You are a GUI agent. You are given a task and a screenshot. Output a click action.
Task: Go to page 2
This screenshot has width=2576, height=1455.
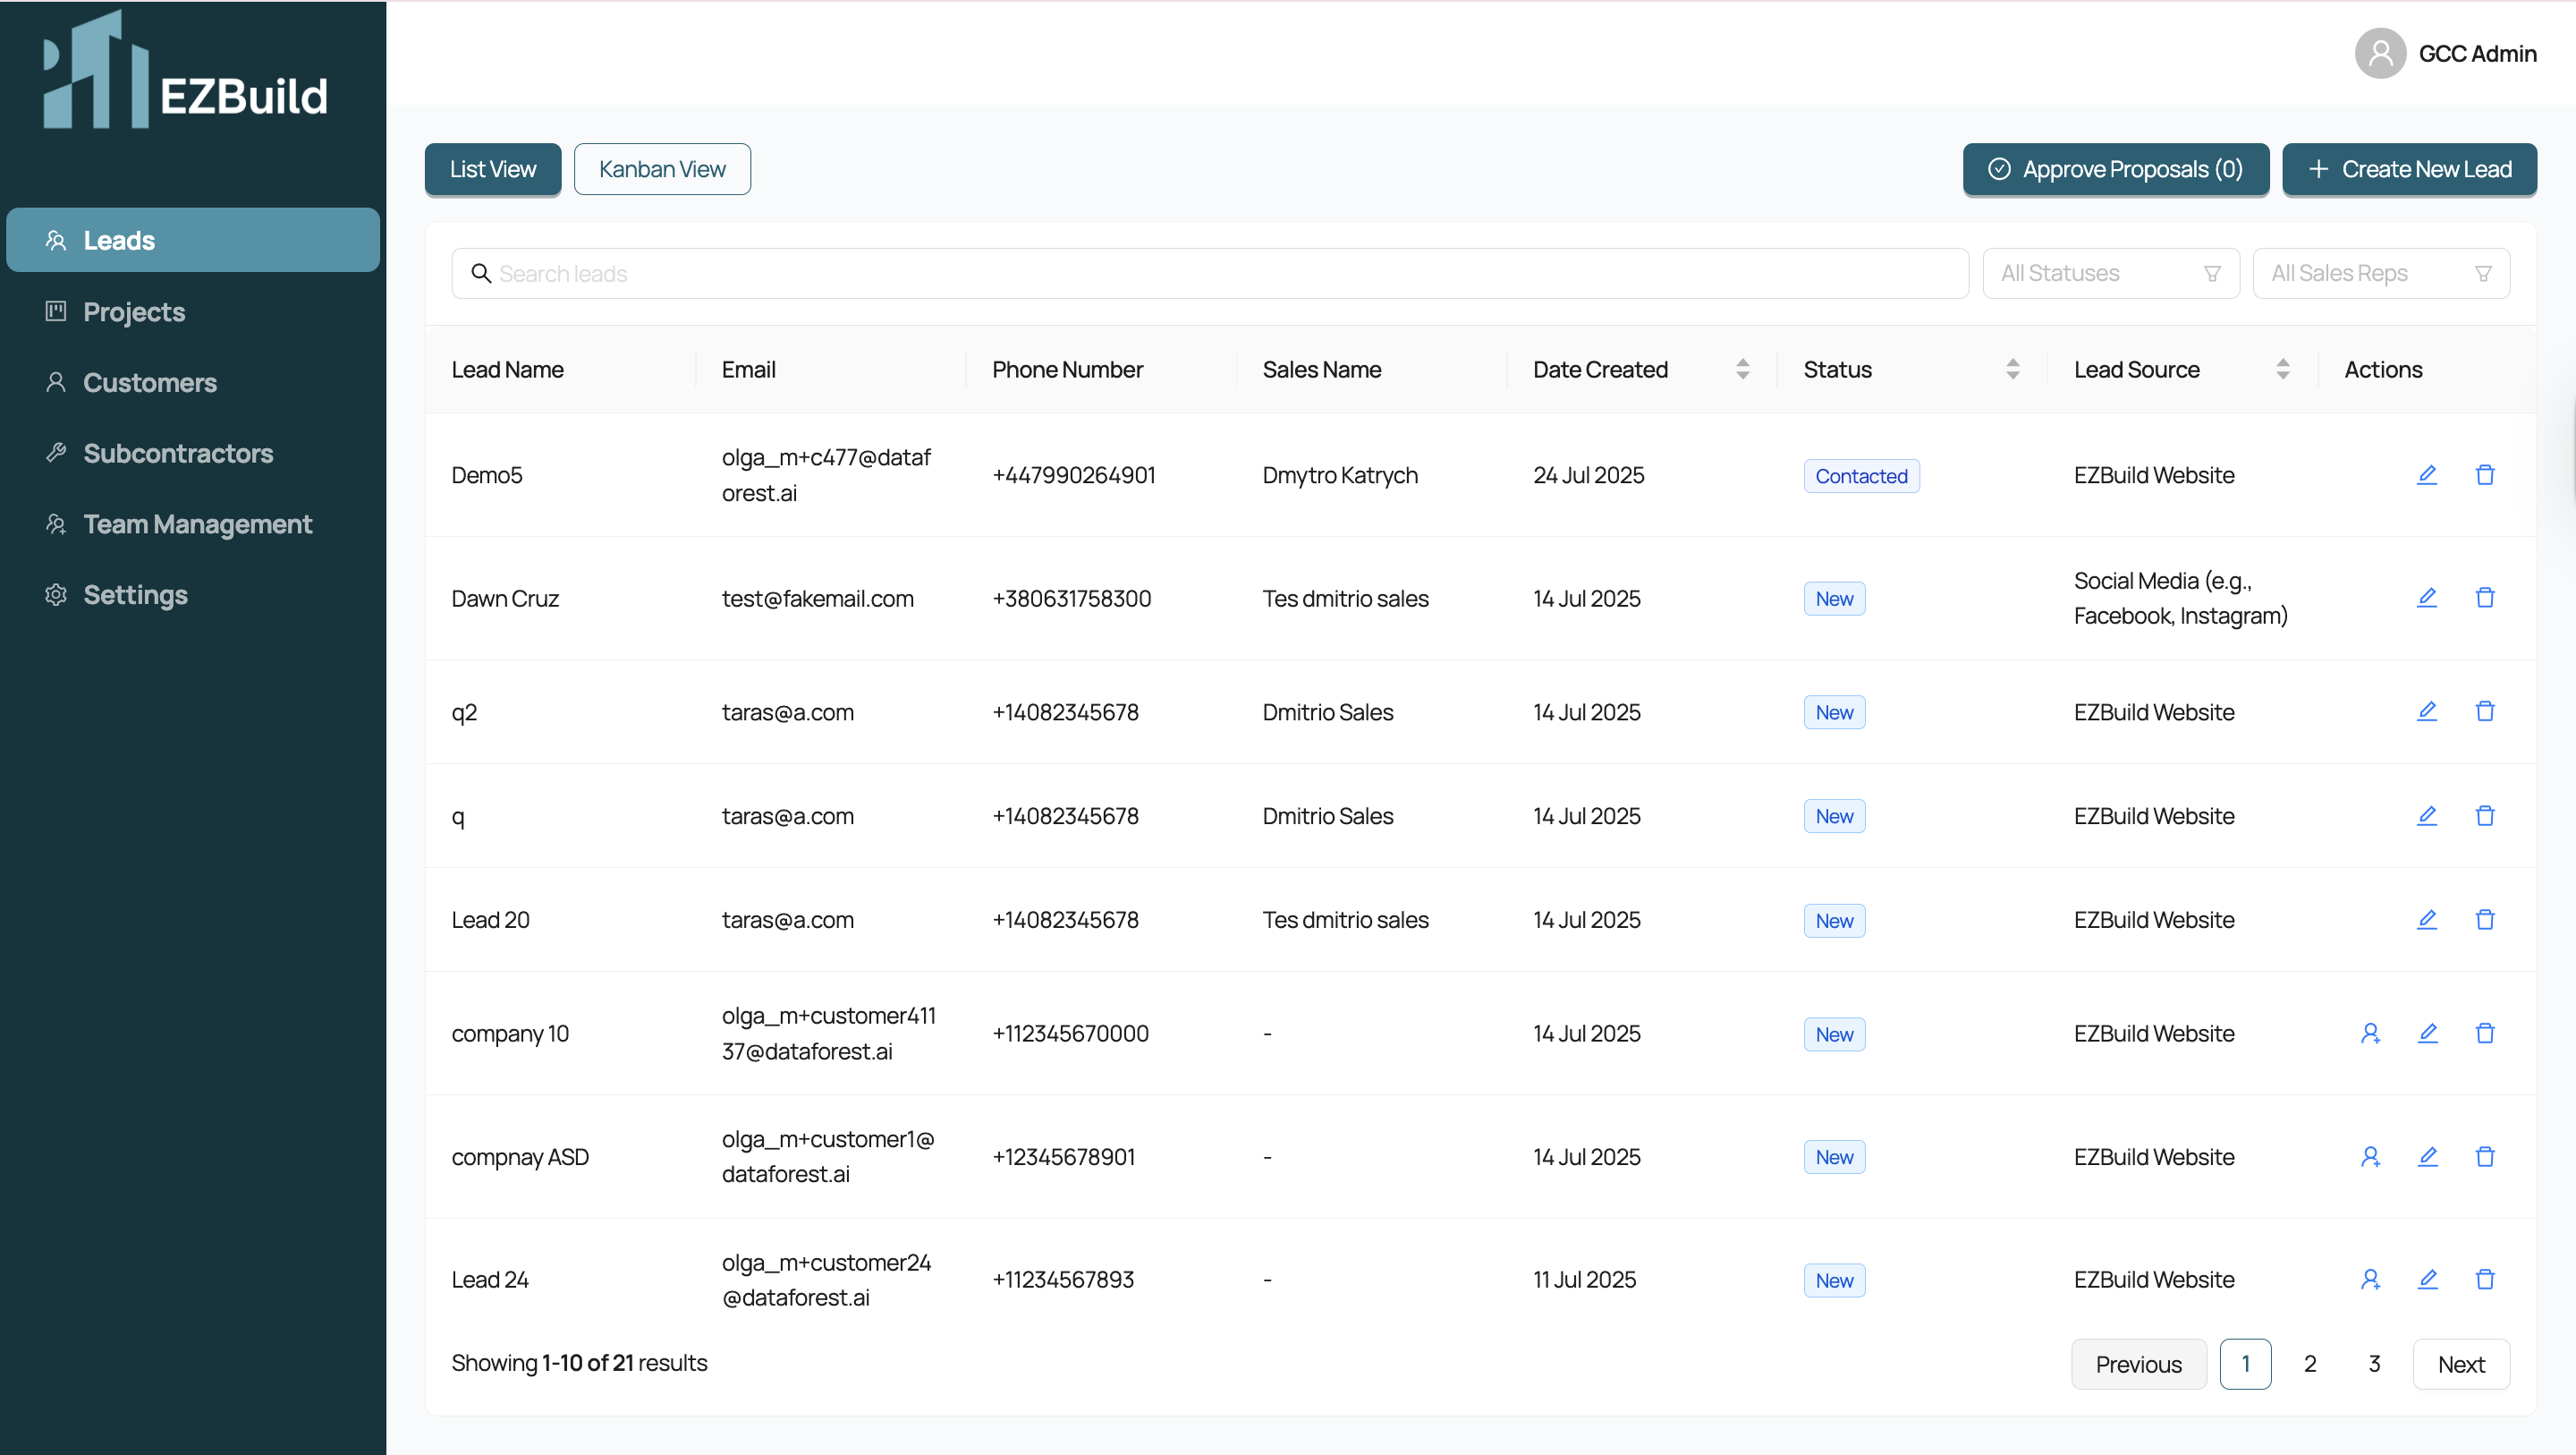tap(2310, 1364)
